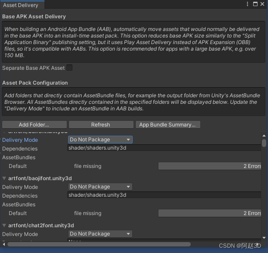The image size is (268, 253).
Task: Click file missing text under baojifont
Action: point(88,213)
